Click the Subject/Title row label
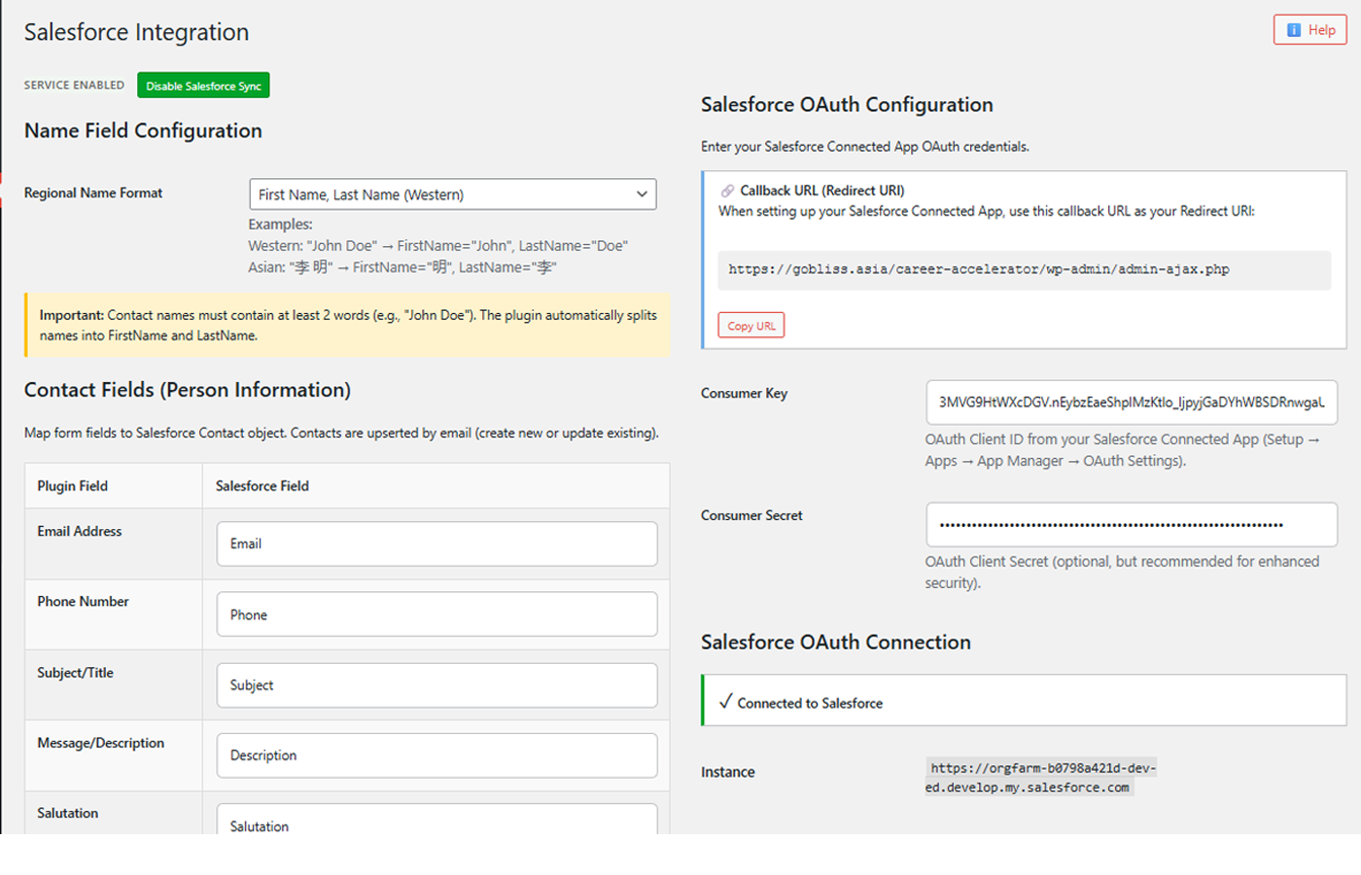 coord(75,673)
